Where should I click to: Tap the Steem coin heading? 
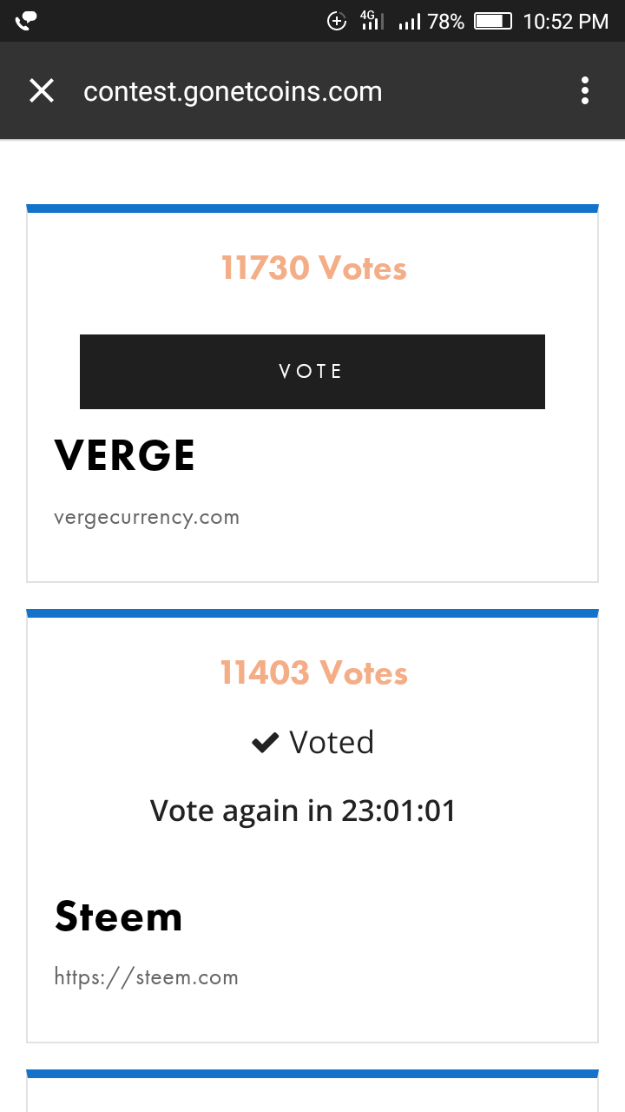[119, 917]
